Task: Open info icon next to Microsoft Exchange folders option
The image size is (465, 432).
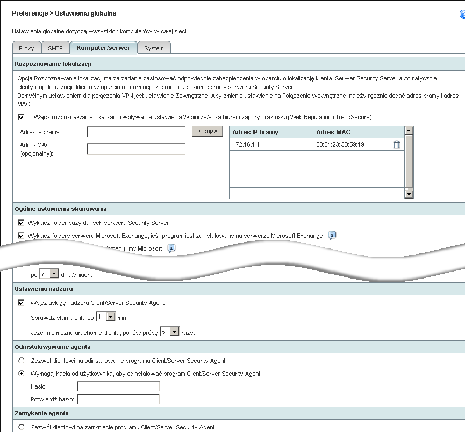Action: pos(332,236)
